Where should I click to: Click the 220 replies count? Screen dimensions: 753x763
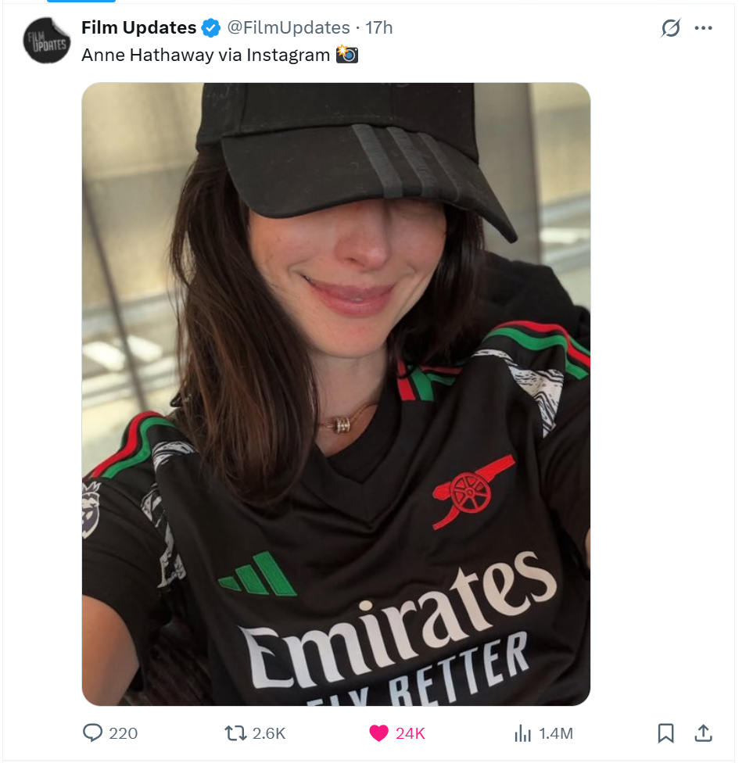pyautogui.click(x=123, y=733)
